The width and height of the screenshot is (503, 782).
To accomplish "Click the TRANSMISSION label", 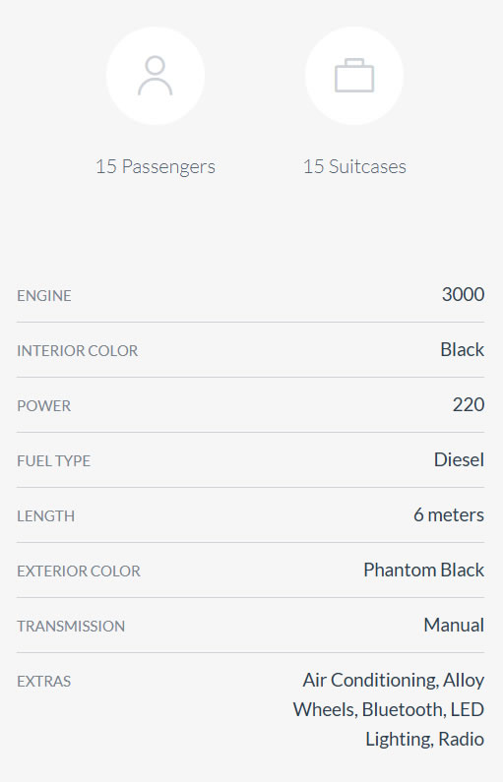I will point(71,627).
